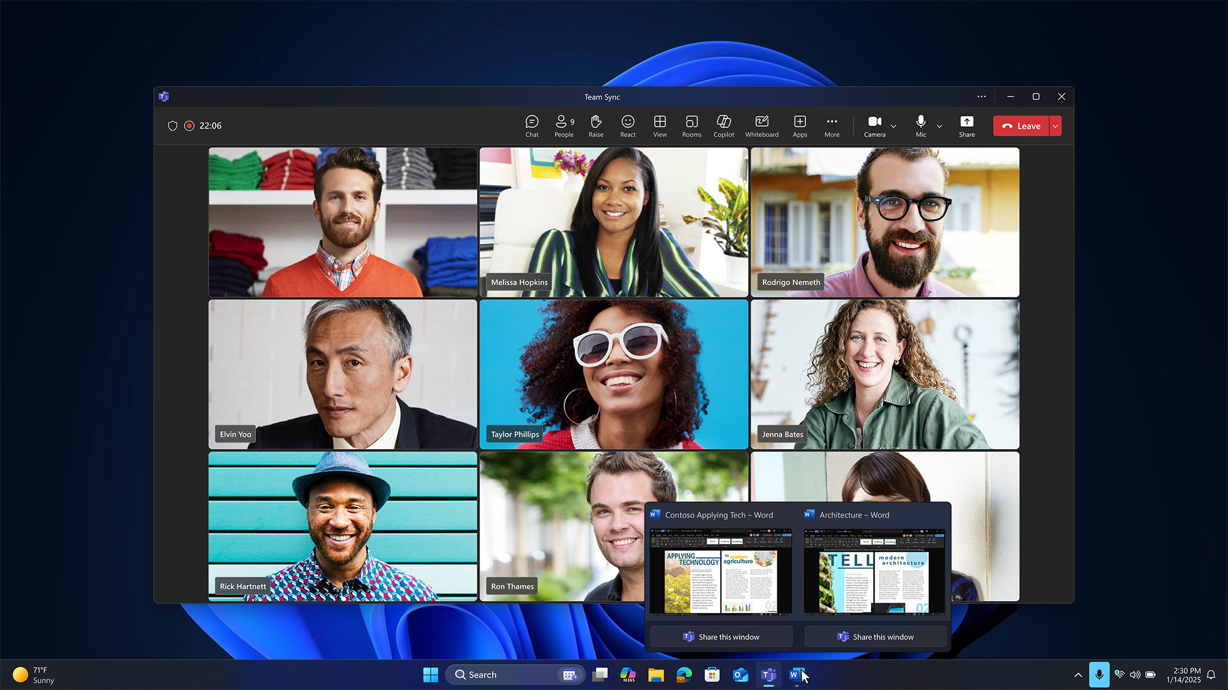The image size is (1228, 690).
Task: Open network settings from system tray
Action: click(1119, 675)
